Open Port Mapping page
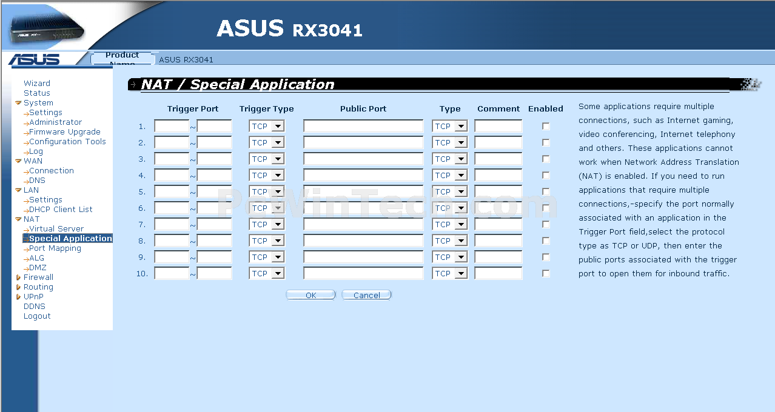The height and width of the screenshot is (412, 775). point(55,248)
